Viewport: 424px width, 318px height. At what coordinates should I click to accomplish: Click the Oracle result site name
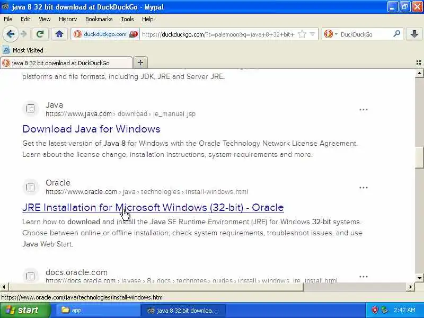pos(58,183)
